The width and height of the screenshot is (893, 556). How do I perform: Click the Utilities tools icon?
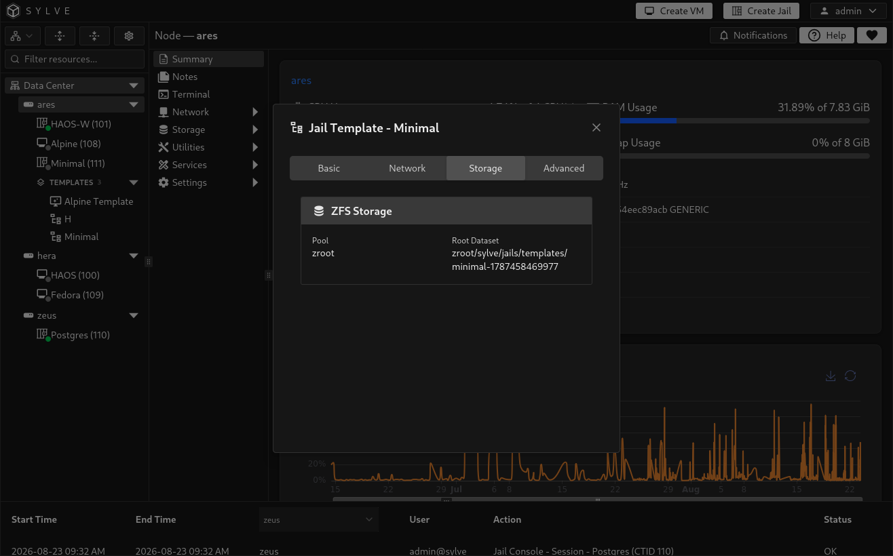coord(163,147)
